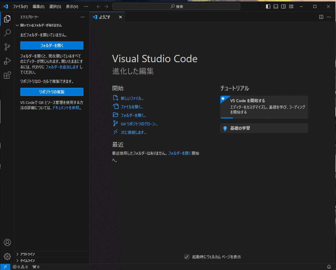Click フォルダーを開く link under 最近
The height and width of the screenshot is (270, 336).
tap(179, 153)
